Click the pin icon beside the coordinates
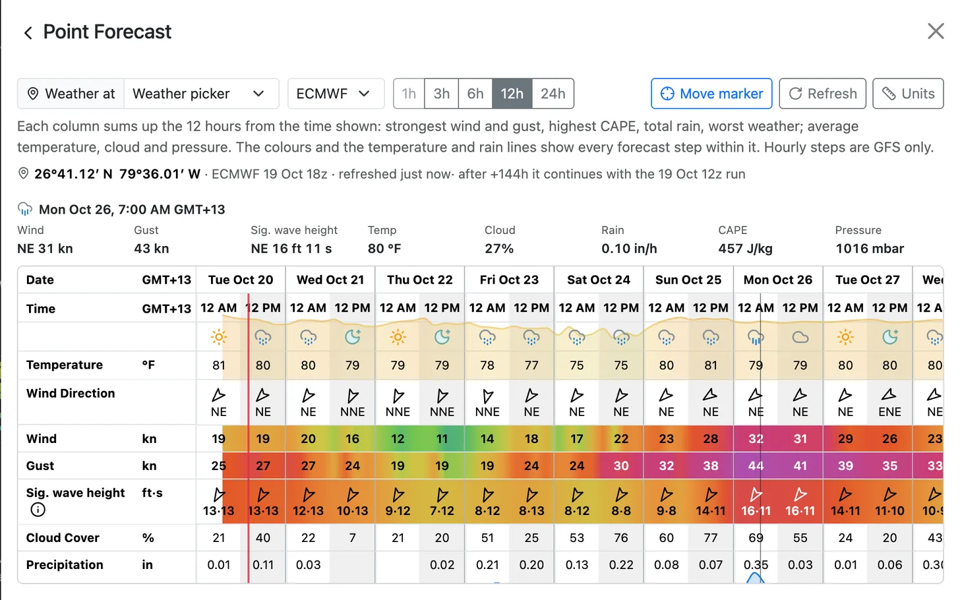 23,173
